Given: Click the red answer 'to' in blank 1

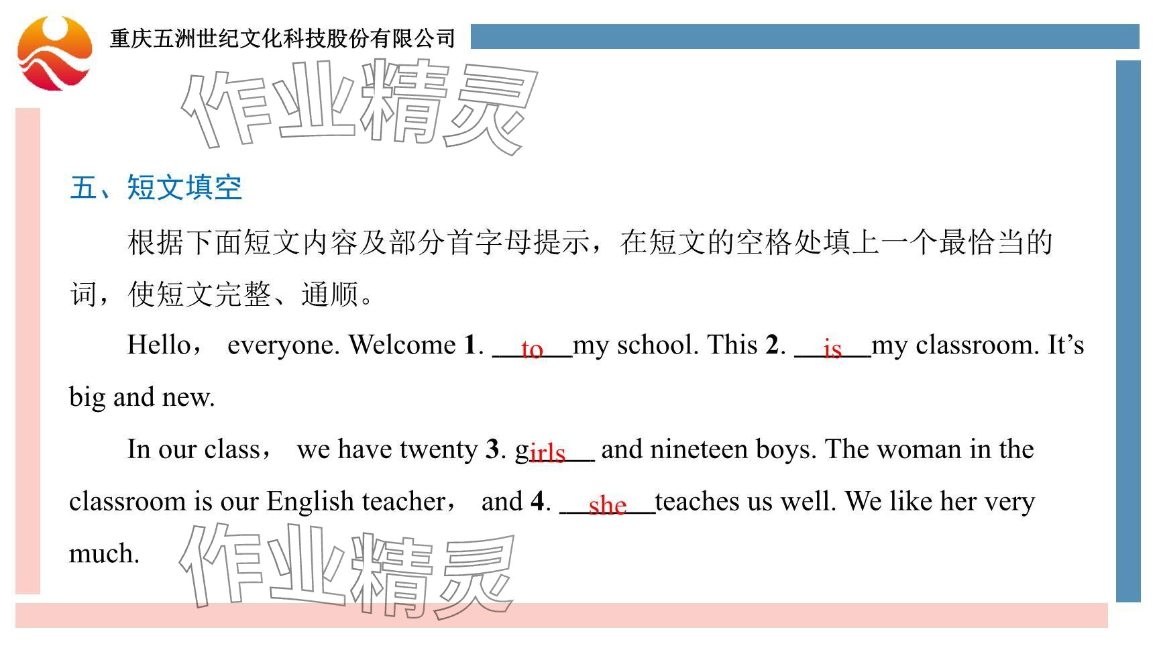Looking at the screenshot, I should (532, 349).
